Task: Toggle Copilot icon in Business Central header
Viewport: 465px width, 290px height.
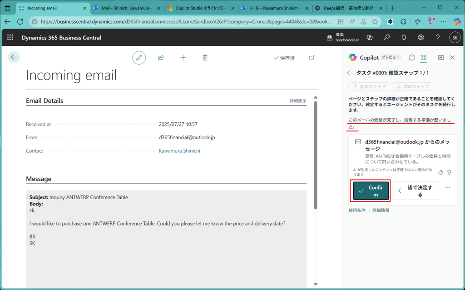Action: pos(370,37)
